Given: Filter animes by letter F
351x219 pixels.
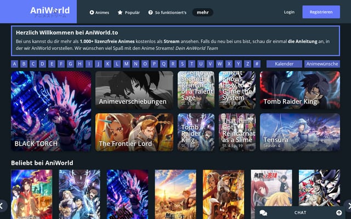Looking at the screenshot, I should (61, 64).
